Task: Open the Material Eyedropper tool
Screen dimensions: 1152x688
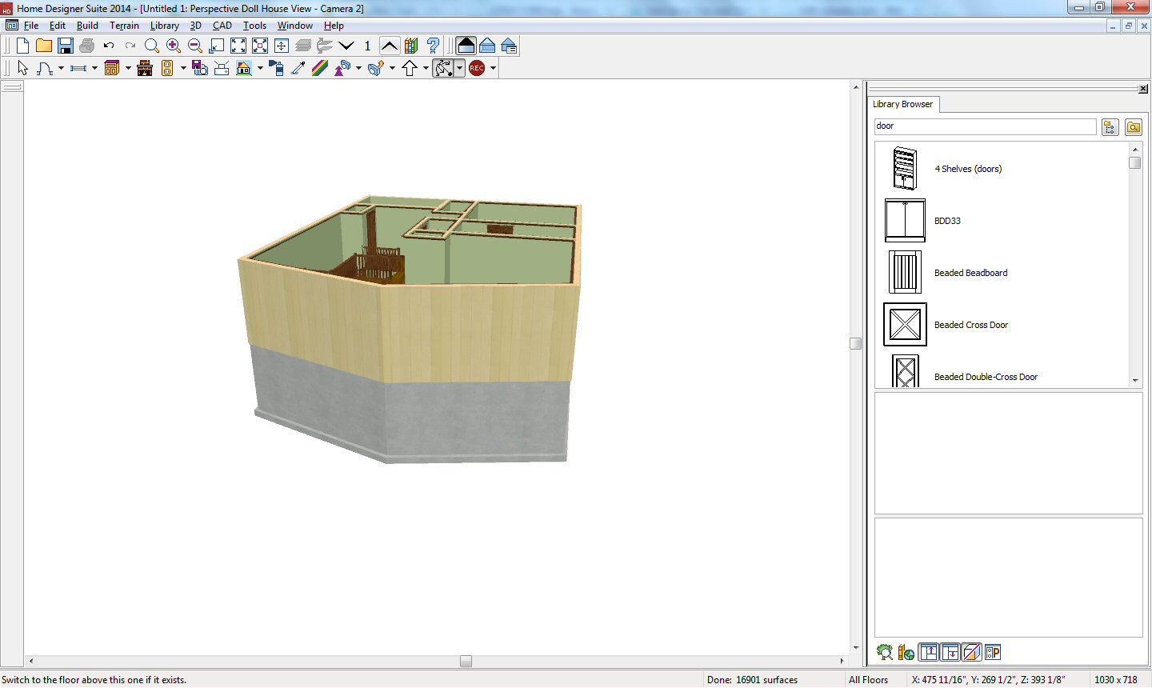Action: click(x=298, y=69)
